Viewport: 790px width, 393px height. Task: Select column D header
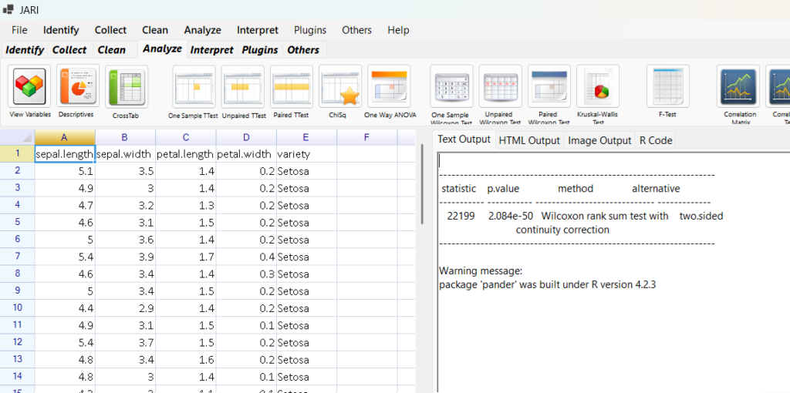pyautogui.click(x=246, y=137)
